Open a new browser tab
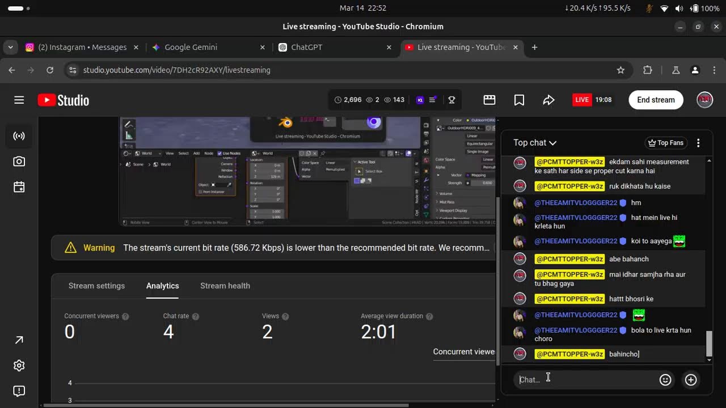 click(x=534, y=48)
